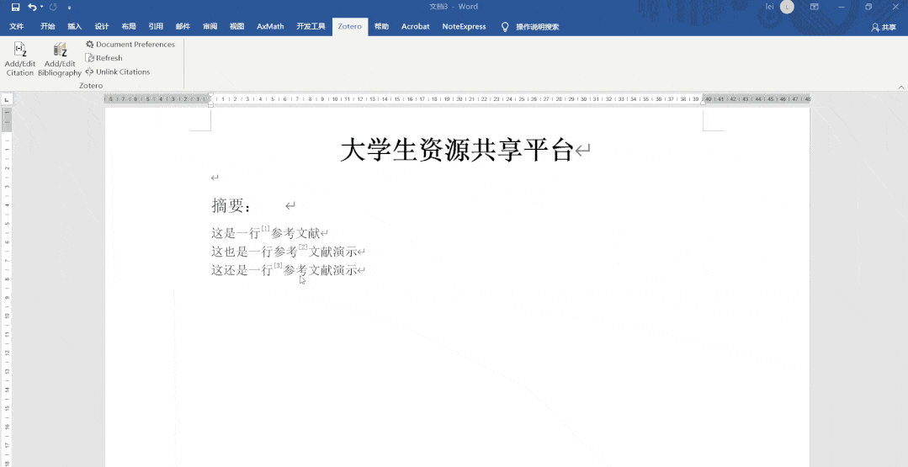Open the 插入 ribbon tab
Viewport: 908px width, 467px height.
pos(75,27)
